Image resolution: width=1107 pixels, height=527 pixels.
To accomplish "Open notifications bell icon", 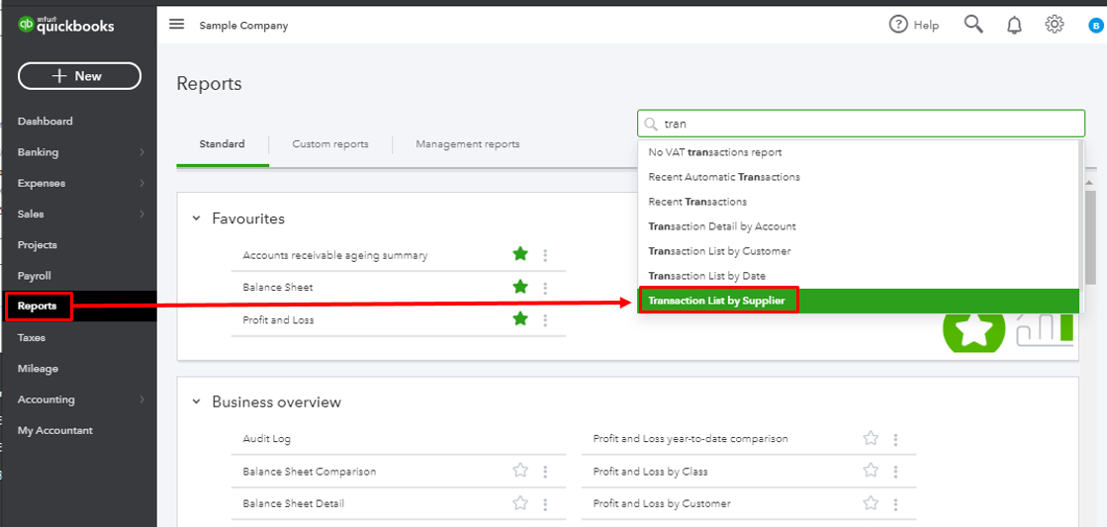I will pos(1014,26).
